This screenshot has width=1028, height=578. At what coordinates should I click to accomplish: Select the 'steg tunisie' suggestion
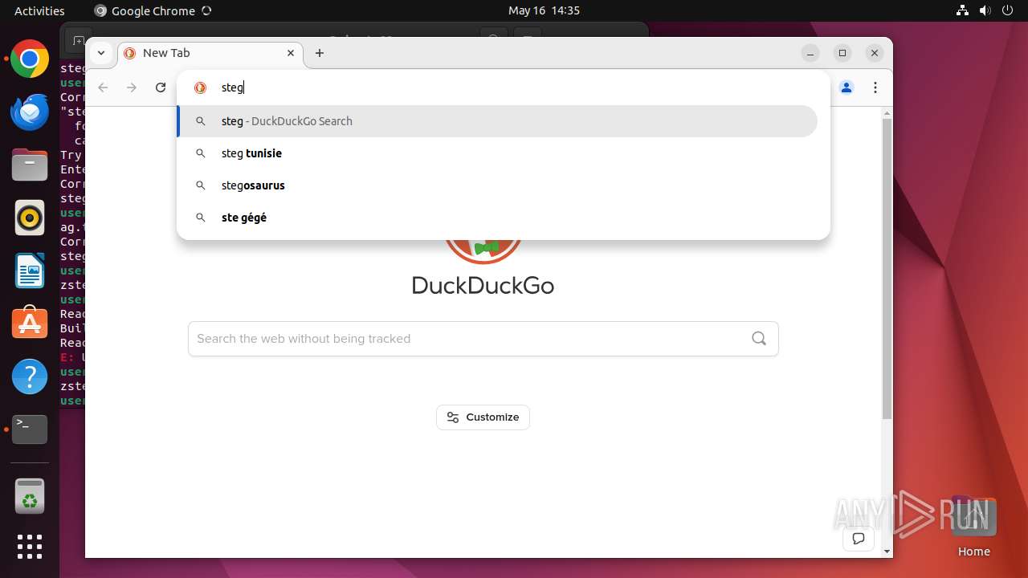[497, 153]
